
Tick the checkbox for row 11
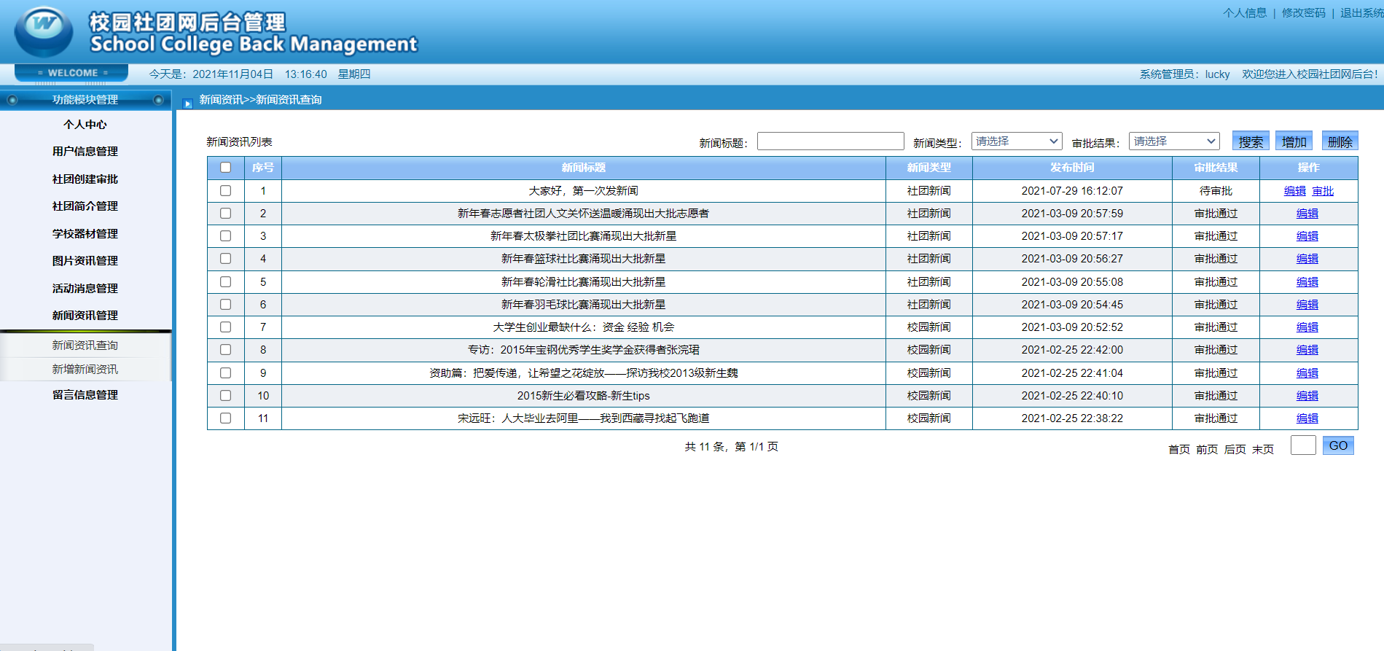(x=226, y=418)
